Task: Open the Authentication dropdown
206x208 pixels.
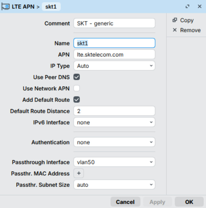Action: pos(114,142)
